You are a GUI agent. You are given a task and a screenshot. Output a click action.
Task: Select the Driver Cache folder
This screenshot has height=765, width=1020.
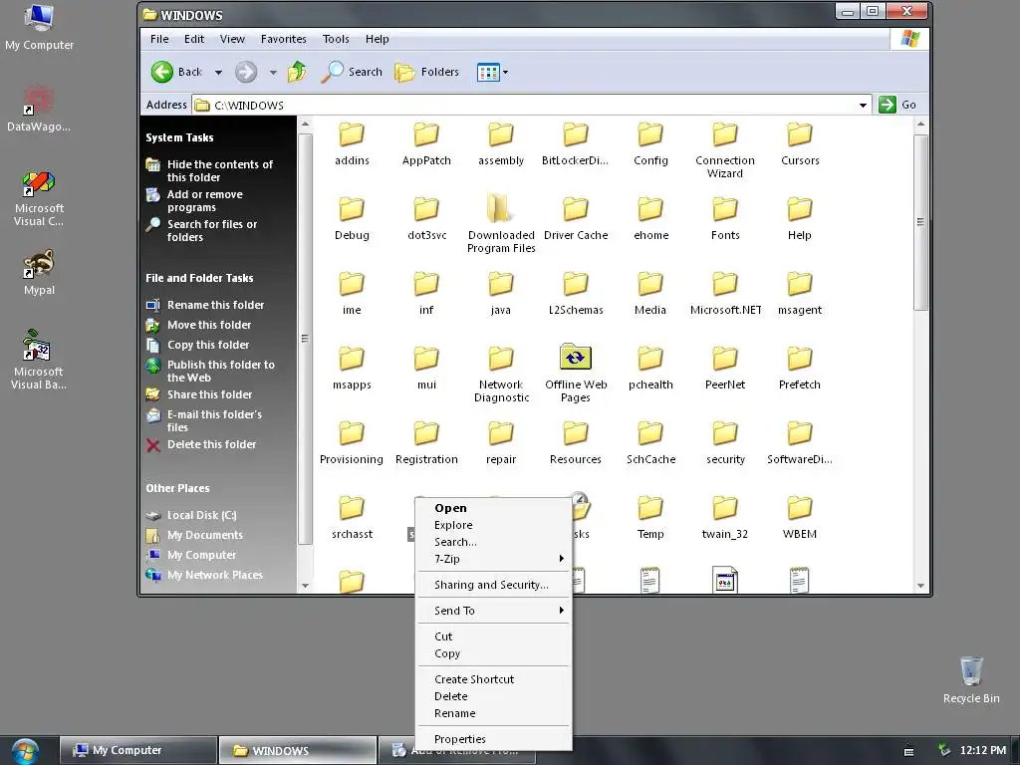(x=576, y=219)
